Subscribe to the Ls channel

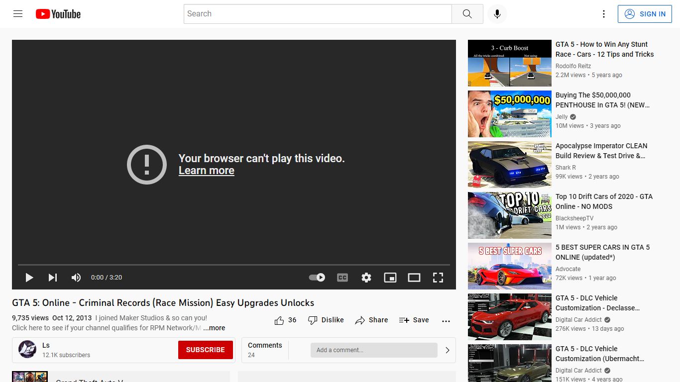click(205, 350)
